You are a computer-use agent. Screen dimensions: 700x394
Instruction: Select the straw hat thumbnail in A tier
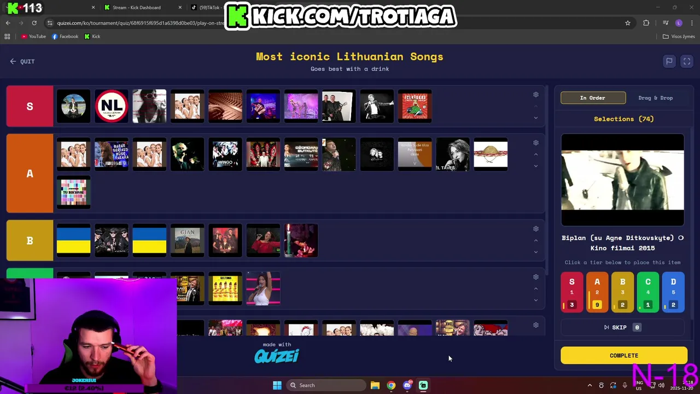pos(491,154)
